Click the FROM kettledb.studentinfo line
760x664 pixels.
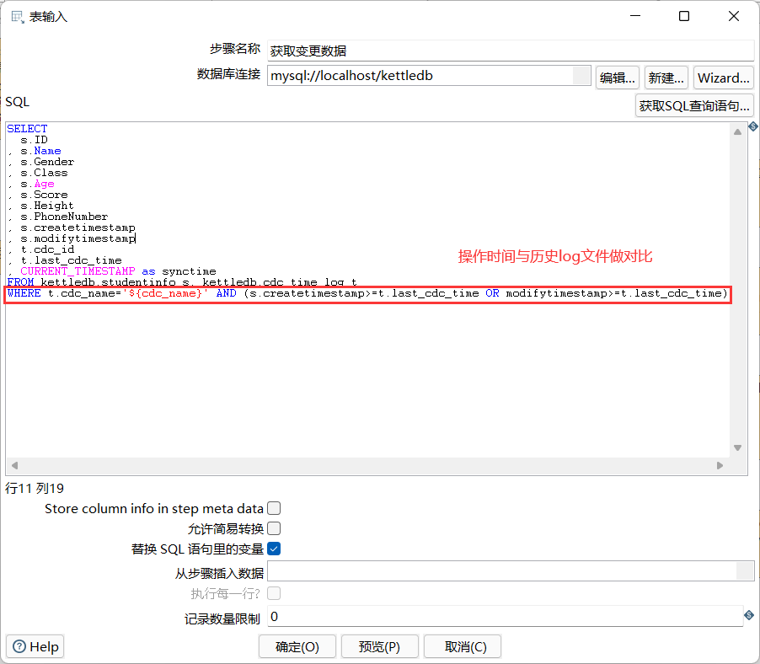click(182, 282)
